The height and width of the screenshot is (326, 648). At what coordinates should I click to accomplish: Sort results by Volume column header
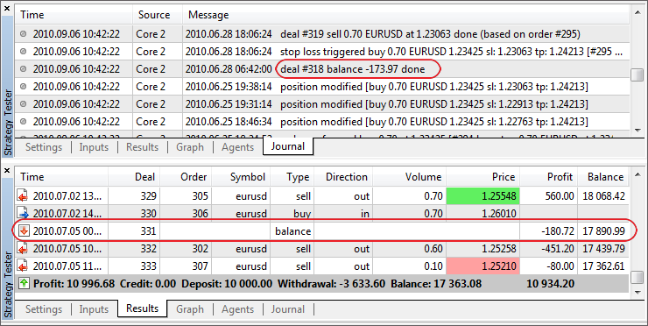409,177
